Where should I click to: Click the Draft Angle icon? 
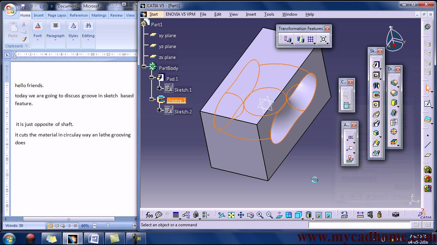point(394,102)
